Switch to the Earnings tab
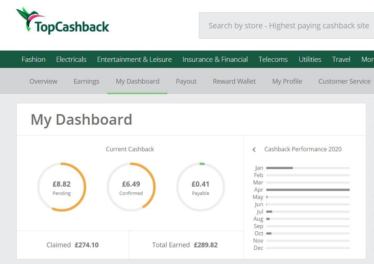 [x=86, y=81]
